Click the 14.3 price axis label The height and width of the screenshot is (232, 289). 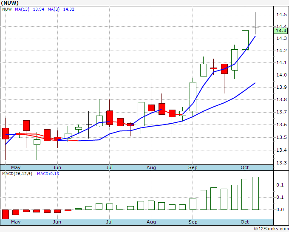[281, 38]
